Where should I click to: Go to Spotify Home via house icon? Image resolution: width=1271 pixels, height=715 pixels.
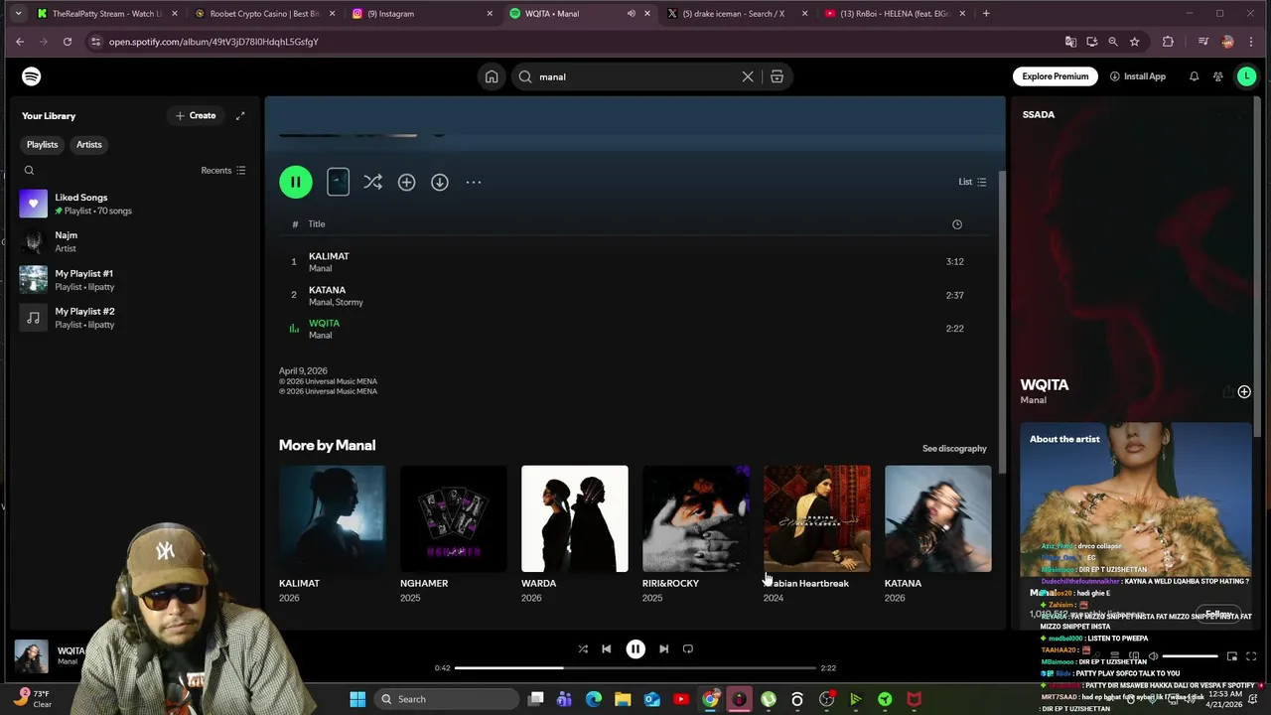[492, 76]
